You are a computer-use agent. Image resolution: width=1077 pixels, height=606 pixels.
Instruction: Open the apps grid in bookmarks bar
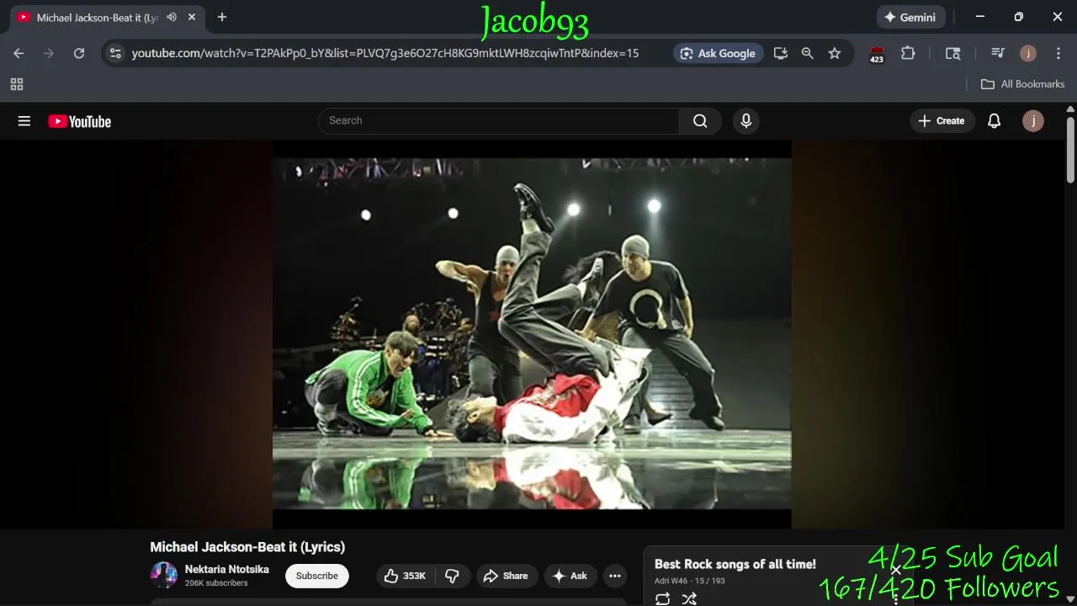pos(17,84)
